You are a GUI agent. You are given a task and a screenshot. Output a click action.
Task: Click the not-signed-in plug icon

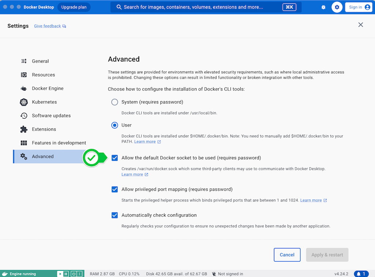pos(214,274)
